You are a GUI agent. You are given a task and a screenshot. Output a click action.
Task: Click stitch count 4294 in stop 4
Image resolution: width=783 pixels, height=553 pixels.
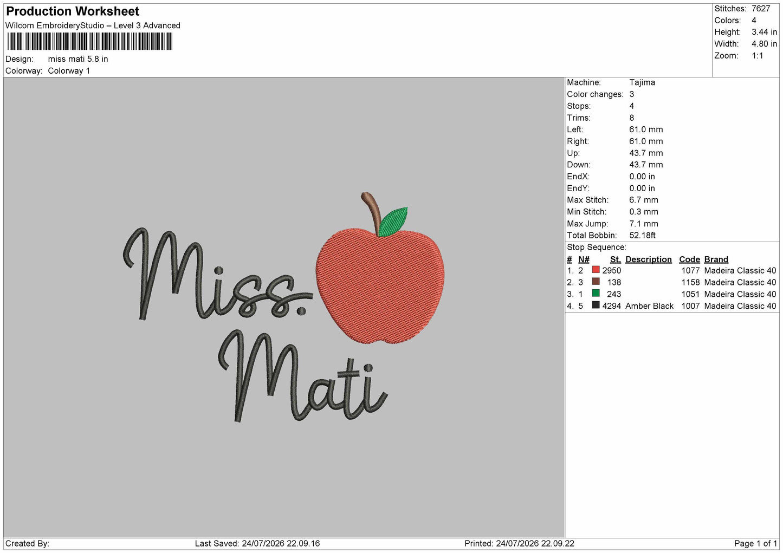click(x=612, y=306)
